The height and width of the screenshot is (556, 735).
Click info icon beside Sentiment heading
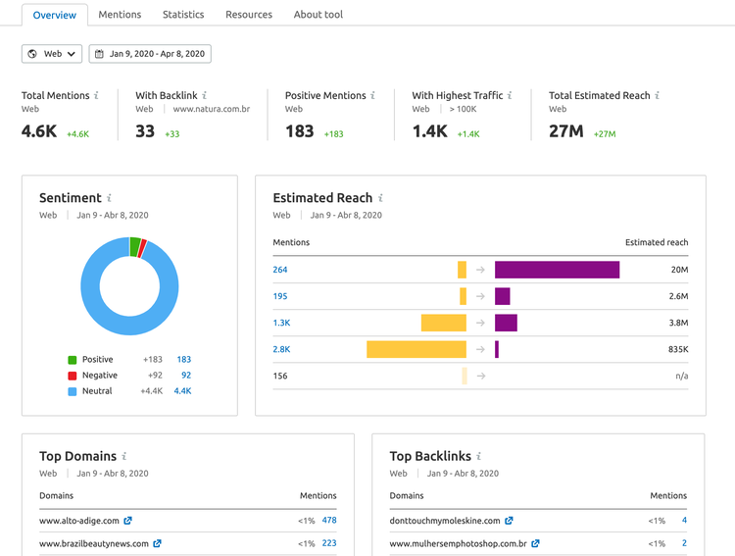pyautogui.click(x=109, y=197)
